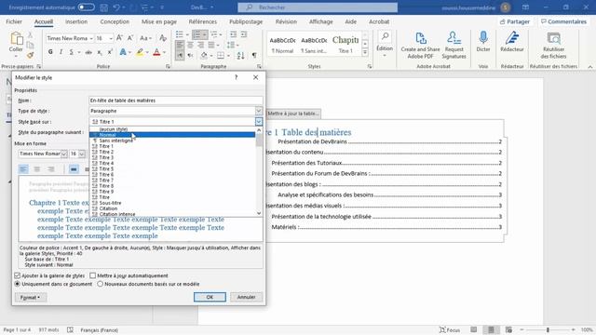The image size is (596, 335).
Task: Open Type de style dropdown
Action: [259, 111]
